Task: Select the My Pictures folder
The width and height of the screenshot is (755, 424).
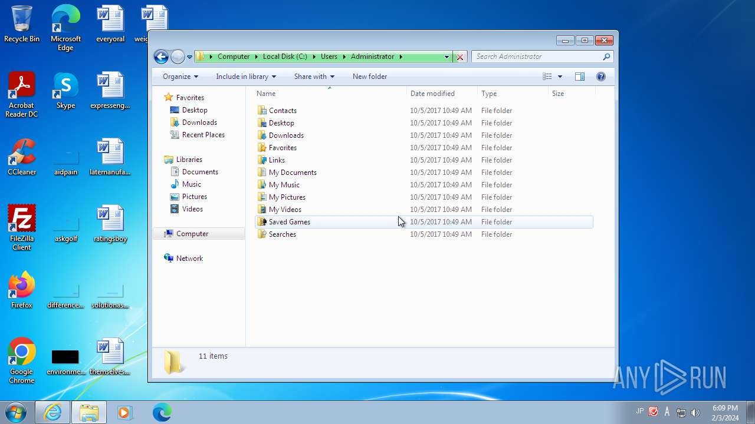Action: pyautogui.click(x=287, y=197)
